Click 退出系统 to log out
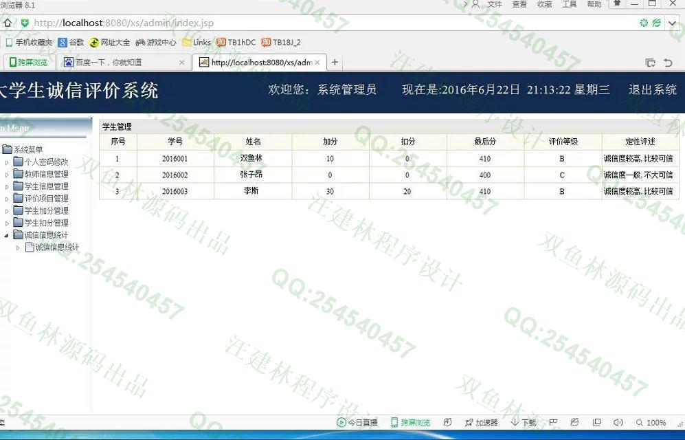Image resolution: width=685 pixels, height=440 pixels. [x=653, y=89]
